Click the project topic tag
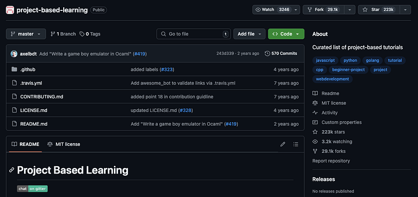The image size is (418, 197). 380,70
